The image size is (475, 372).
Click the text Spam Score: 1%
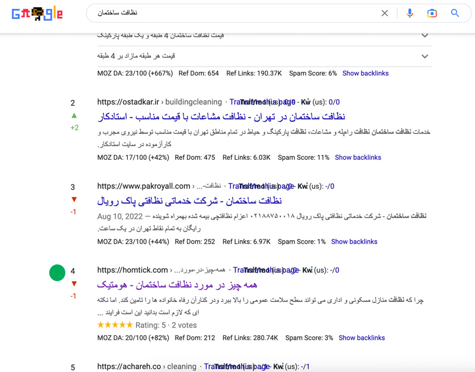coord(302,242)
